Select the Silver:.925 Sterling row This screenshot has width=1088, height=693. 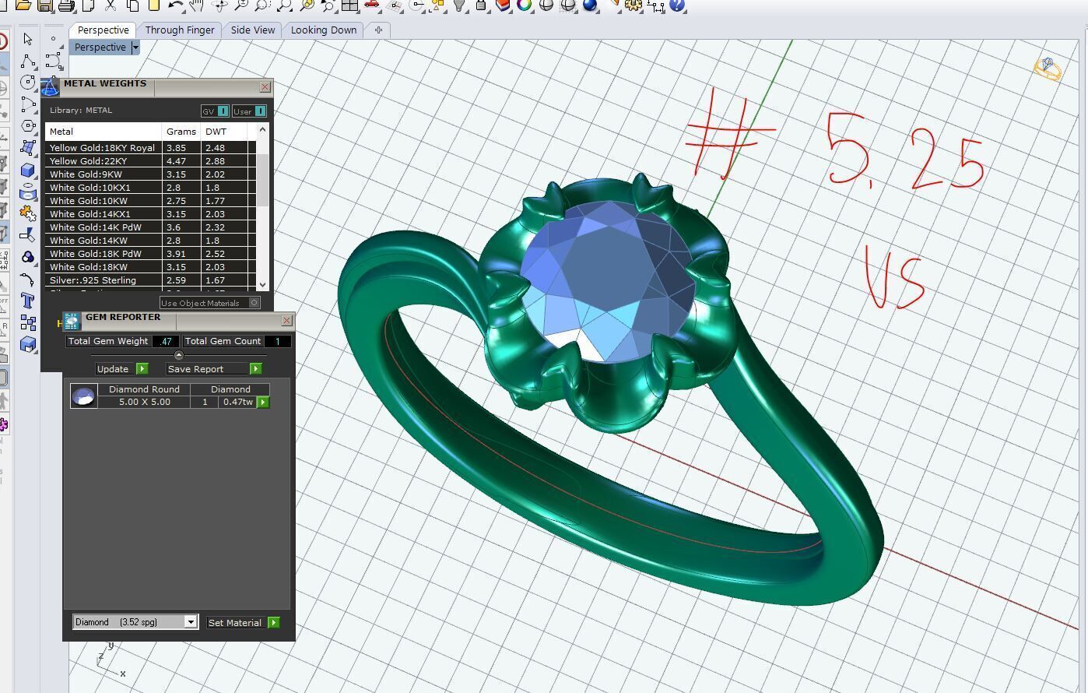click(151, 280)
